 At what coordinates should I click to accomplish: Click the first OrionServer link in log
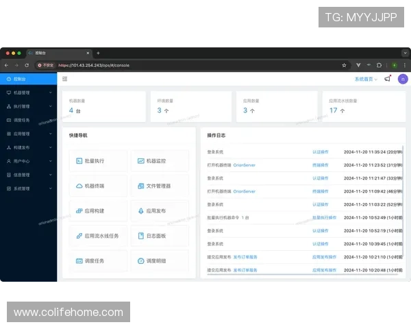pos(245,165)
